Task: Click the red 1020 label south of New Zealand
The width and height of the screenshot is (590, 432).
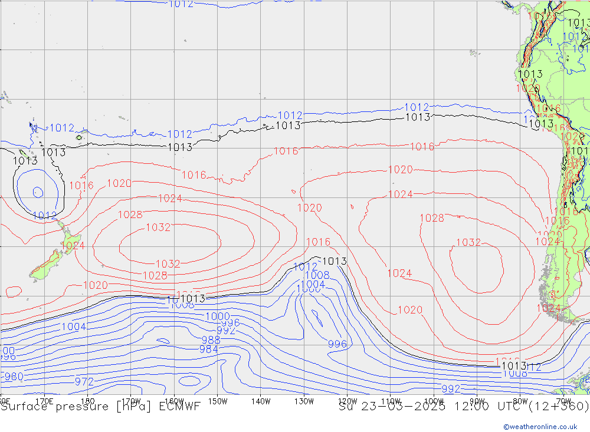Action: [x=96, y=285]
